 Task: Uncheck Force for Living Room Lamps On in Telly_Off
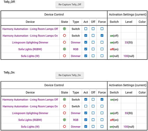point(102,36)
